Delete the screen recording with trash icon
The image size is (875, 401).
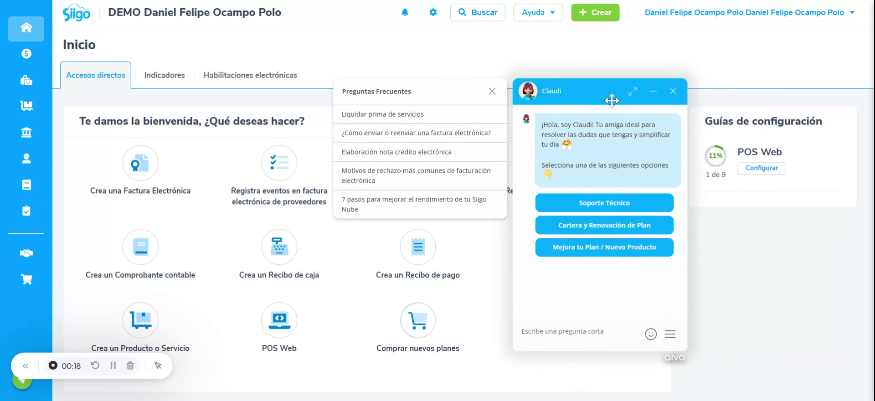click(130, 365)
